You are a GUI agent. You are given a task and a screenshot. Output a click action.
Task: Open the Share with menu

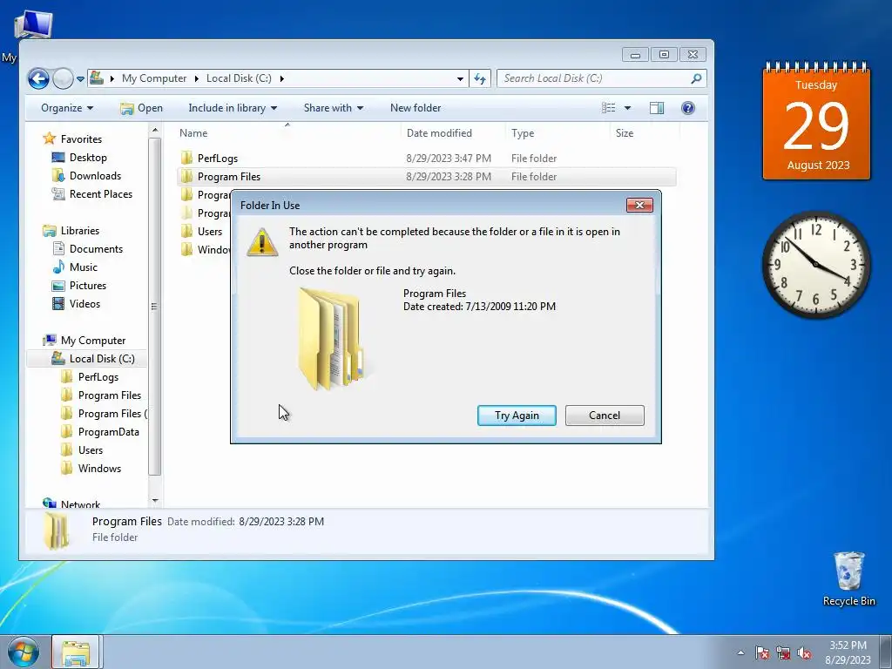[334, 108]
